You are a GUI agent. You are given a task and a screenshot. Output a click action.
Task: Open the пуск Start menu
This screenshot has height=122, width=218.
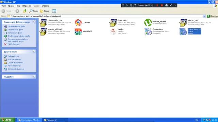7,120
